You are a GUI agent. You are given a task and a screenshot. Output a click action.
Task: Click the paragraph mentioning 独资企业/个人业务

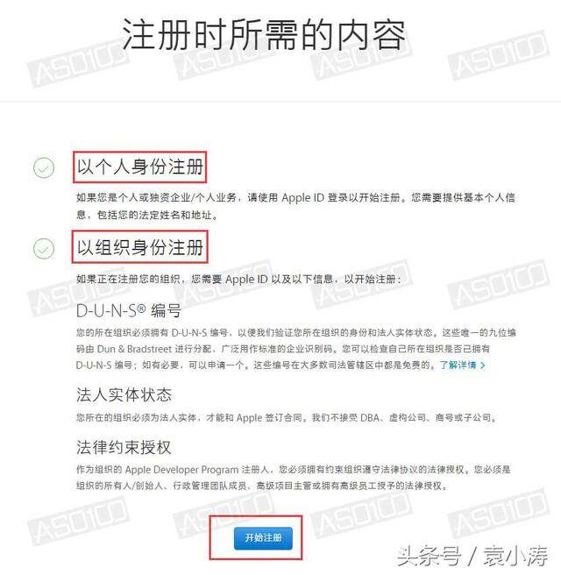(295, 206)
